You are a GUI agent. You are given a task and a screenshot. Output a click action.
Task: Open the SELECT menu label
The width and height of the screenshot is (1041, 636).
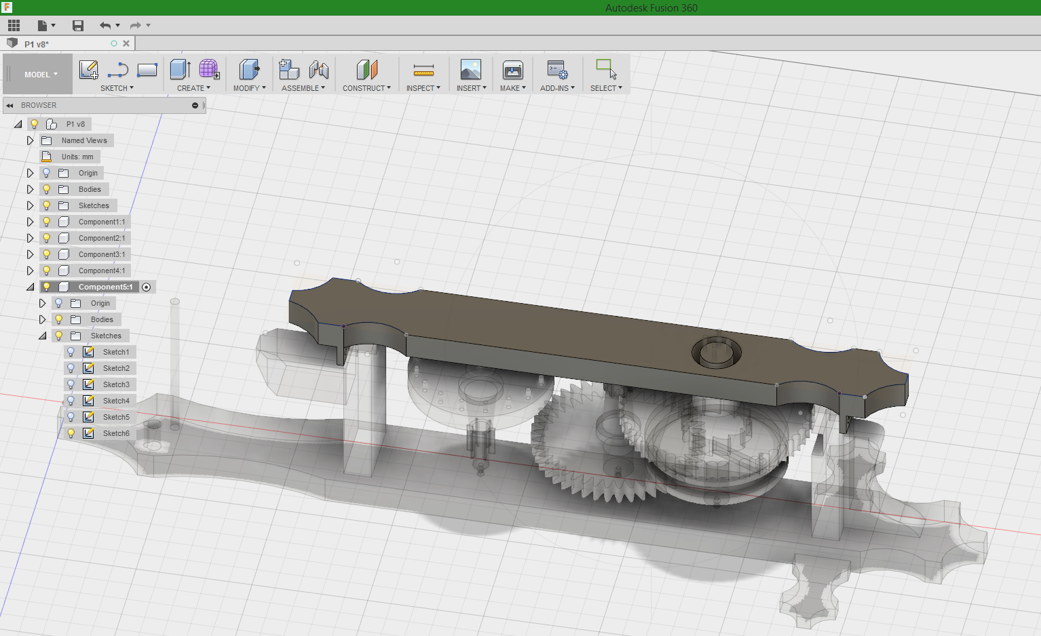click(606, 88)
